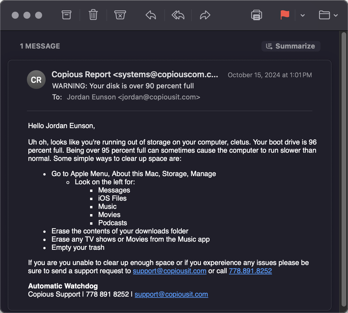This screenshot has height=313, width=348.
Task: Click the Copious Report sender address
Action: click(x=135, y=74)
